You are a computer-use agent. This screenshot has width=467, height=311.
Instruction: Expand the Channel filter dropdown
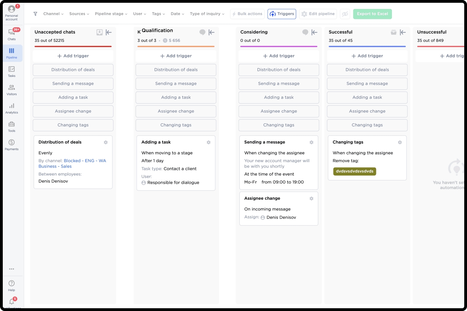click(53, 14)
